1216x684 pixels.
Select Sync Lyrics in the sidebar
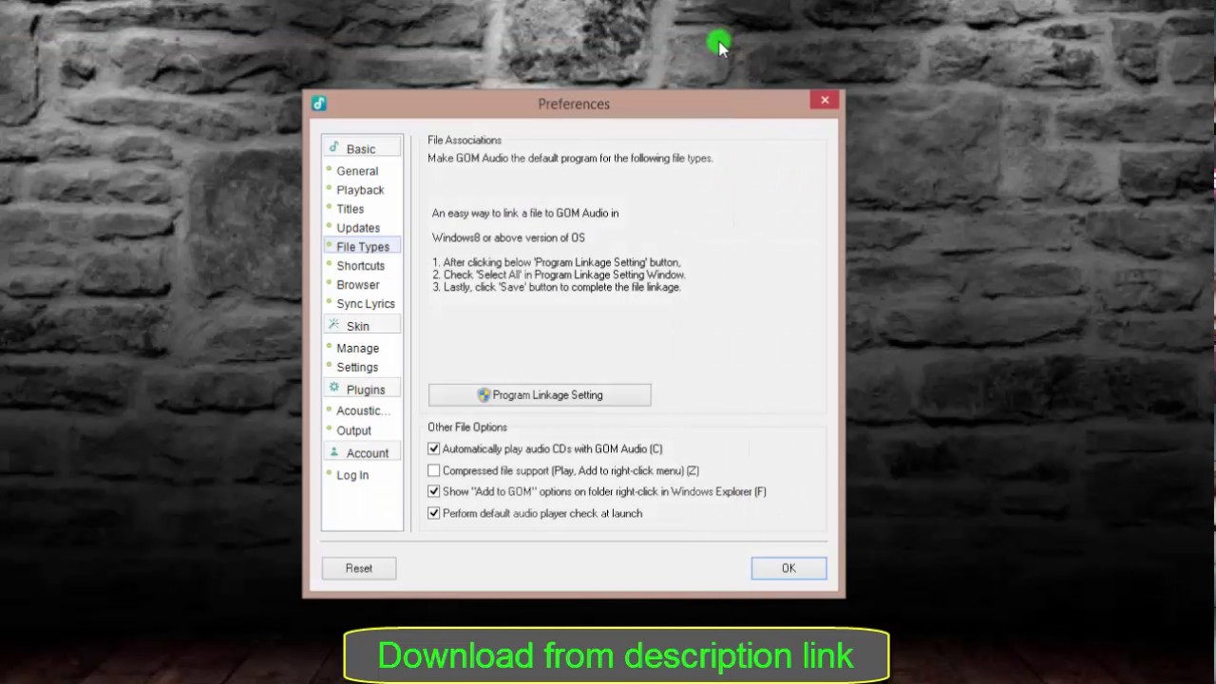(366, 304)
